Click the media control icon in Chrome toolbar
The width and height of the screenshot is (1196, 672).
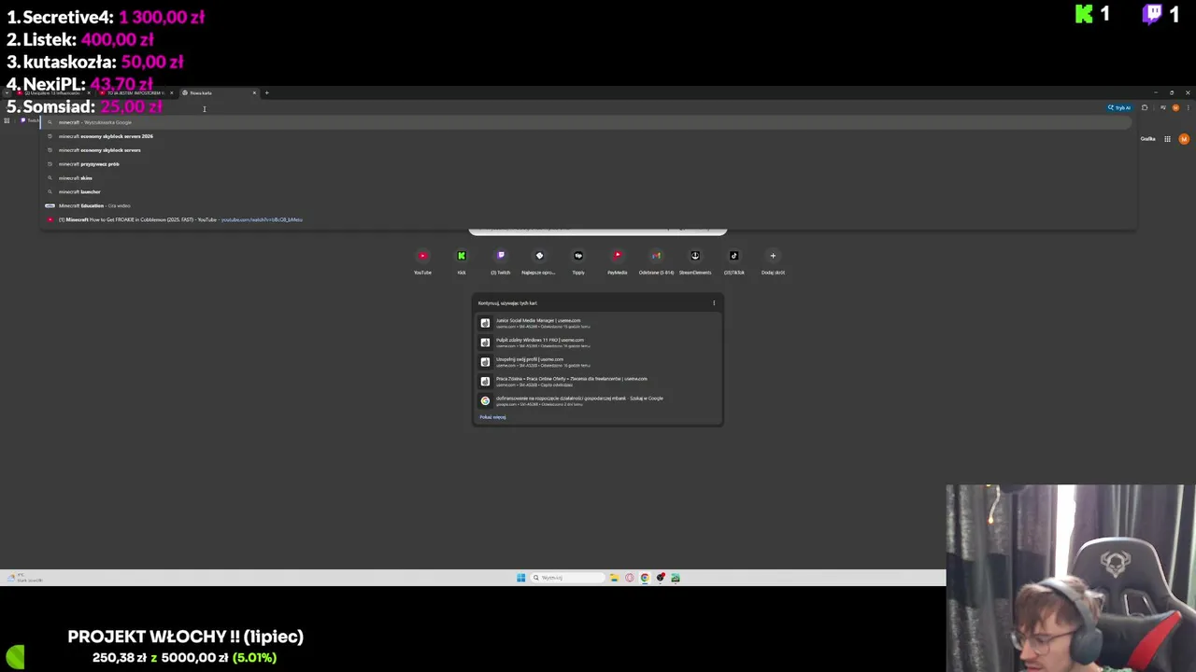(x=1163, y=108)
